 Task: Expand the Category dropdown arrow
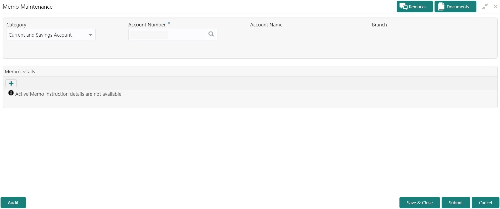pyautogui.click(x=90, y=35)
